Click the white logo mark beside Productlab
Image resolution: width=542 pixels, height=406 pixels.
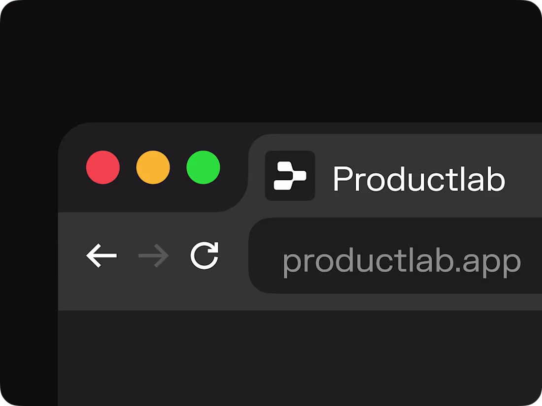pyautogui.click(x=290, y=176)
